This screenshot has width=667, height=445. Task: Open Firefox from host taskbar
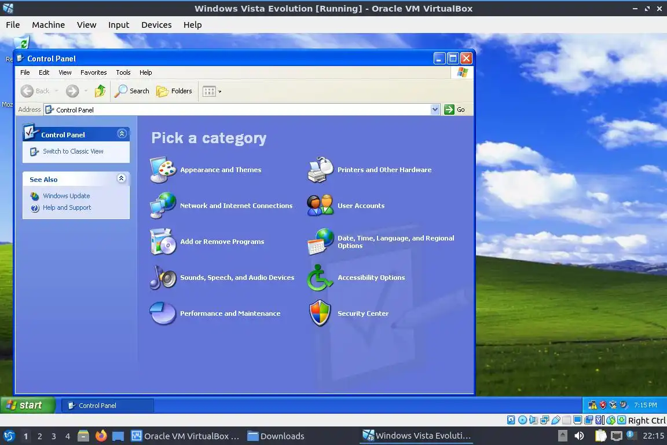(x=101, y=436)
